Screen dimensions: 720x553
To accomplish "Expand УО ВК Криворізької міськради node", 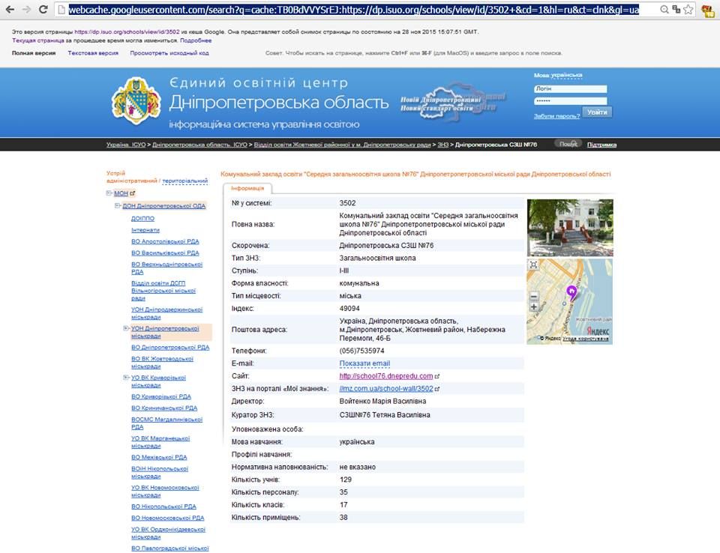I will pyautogui.click(x=126, y=378).
